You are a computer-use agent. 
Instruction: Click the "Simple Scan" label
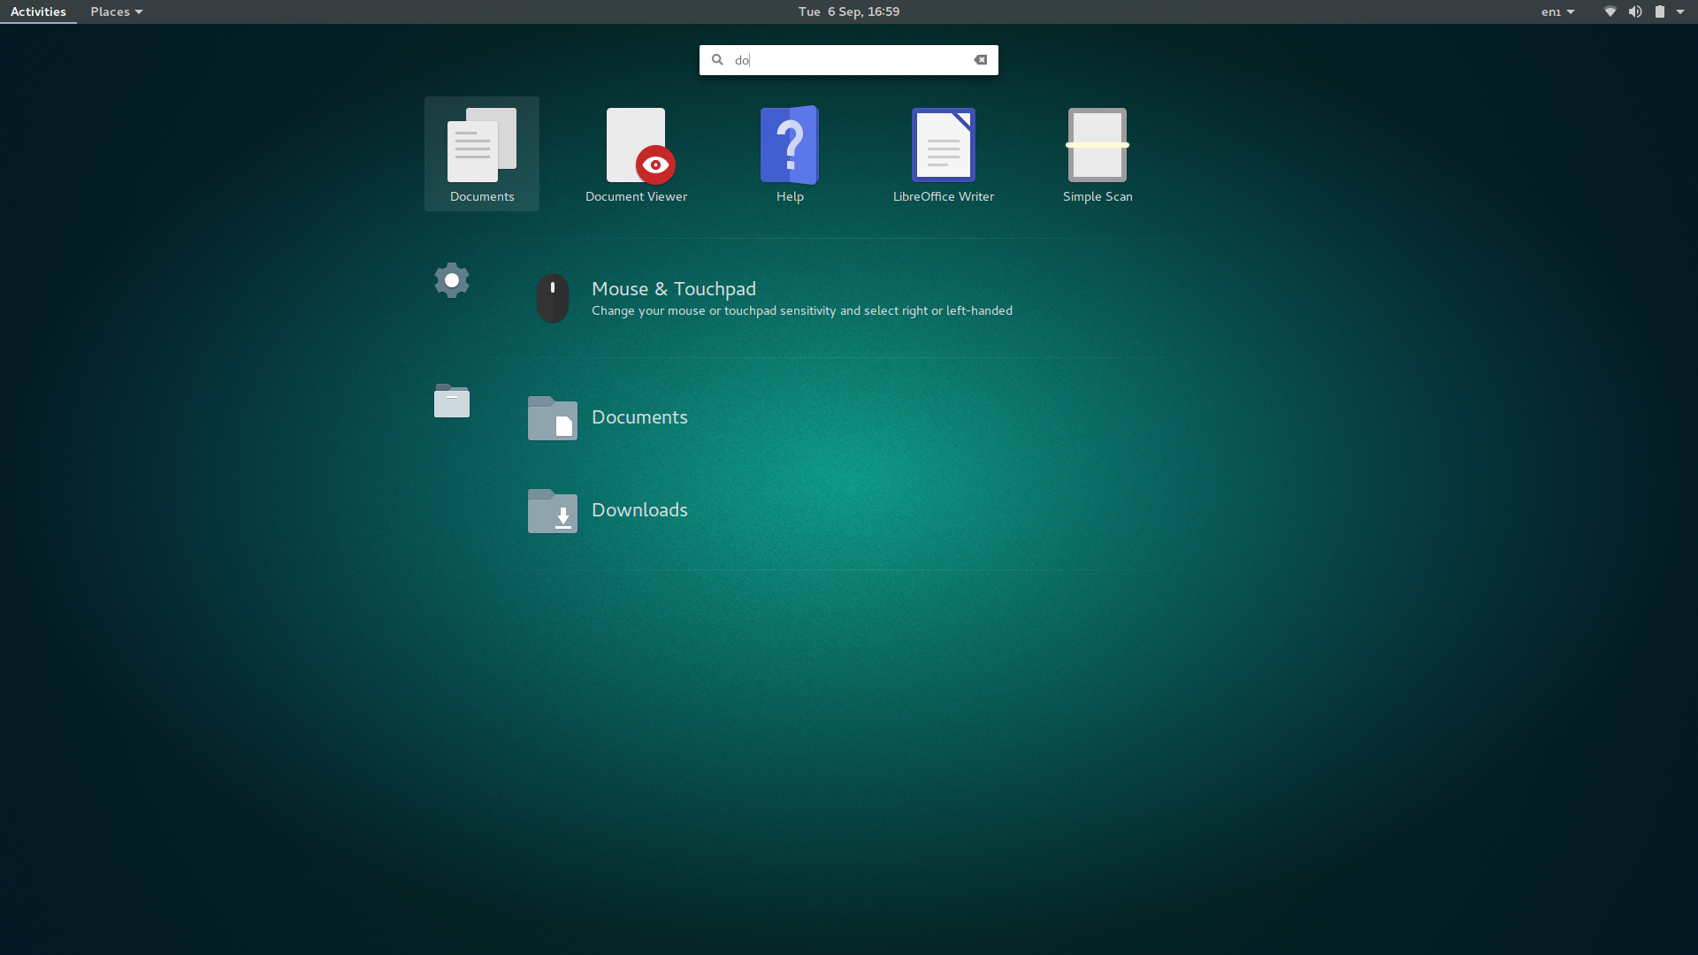[x=1098, y=196]
